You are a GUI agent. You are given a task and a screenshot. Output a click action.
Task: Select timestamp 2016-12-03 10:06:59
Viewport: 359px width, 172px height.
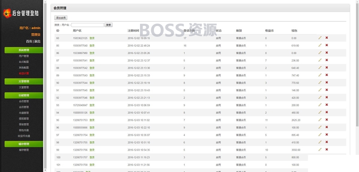[x=139, y=105]
